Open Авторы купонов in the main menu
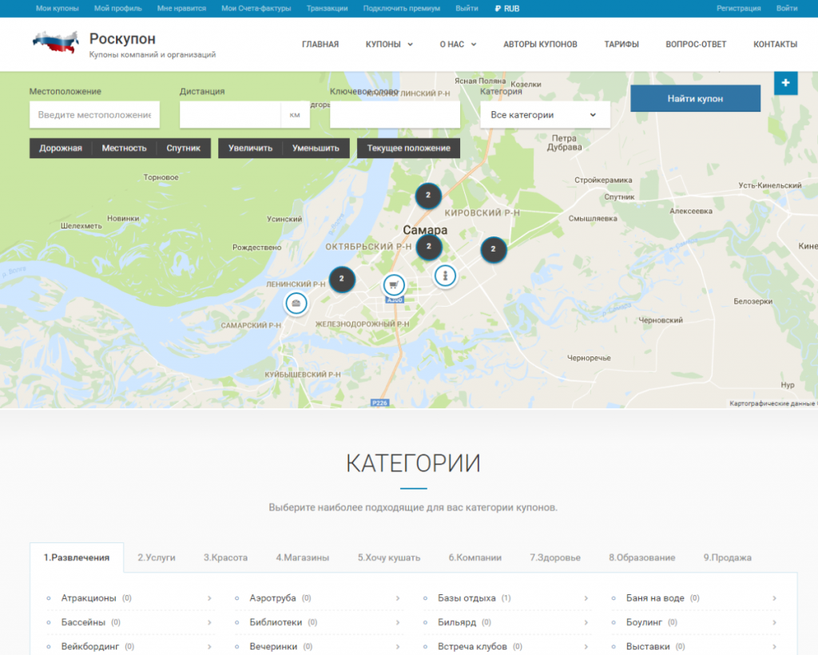 point(540,44)
